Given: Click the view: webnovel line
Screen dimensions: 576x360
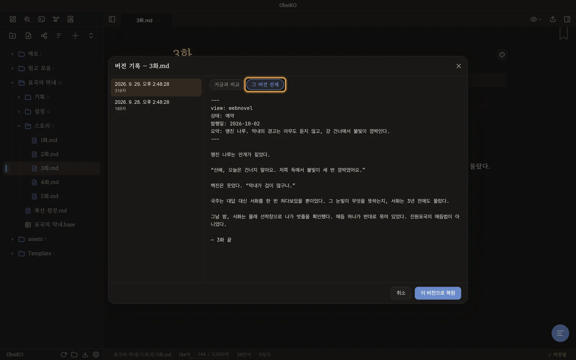Looking at the screenshot, I should coord(232,108).
